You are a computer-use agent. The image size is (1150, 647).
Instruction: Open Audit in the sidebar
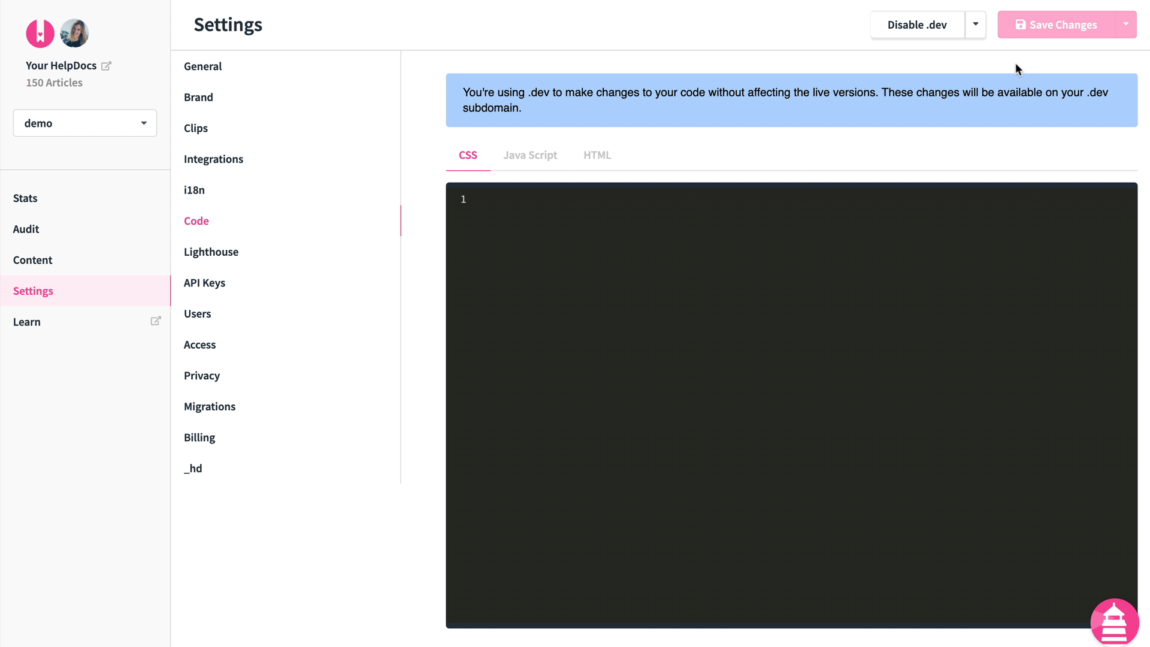[26, 229]
